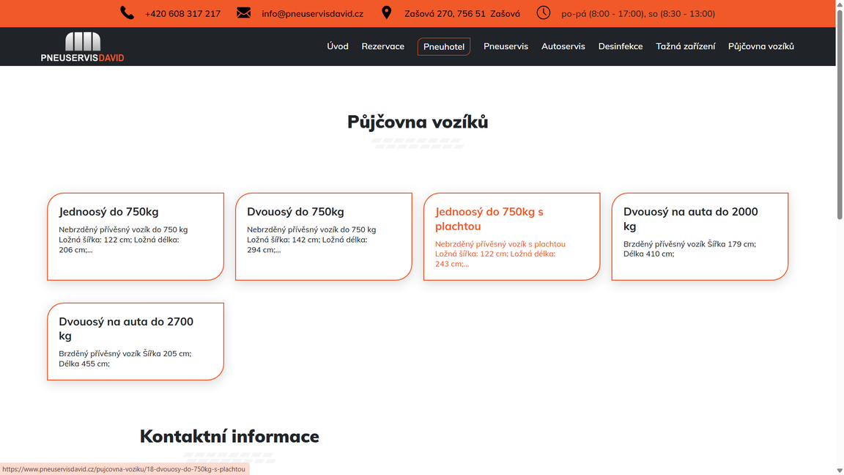Click the phone handset icon
844x475 pixels.
click(127, 13)
